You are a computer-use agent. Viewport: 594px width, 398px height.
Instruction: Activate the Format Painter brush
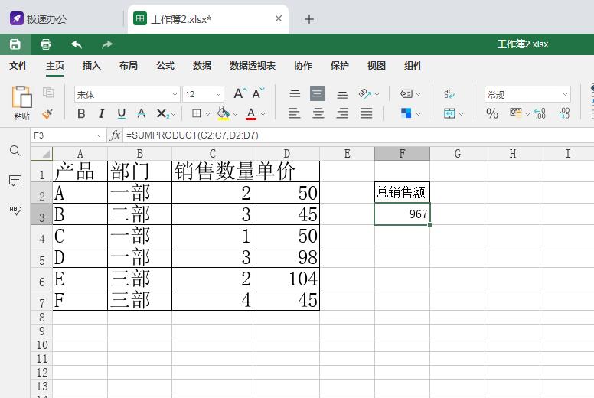pos(47,113)
